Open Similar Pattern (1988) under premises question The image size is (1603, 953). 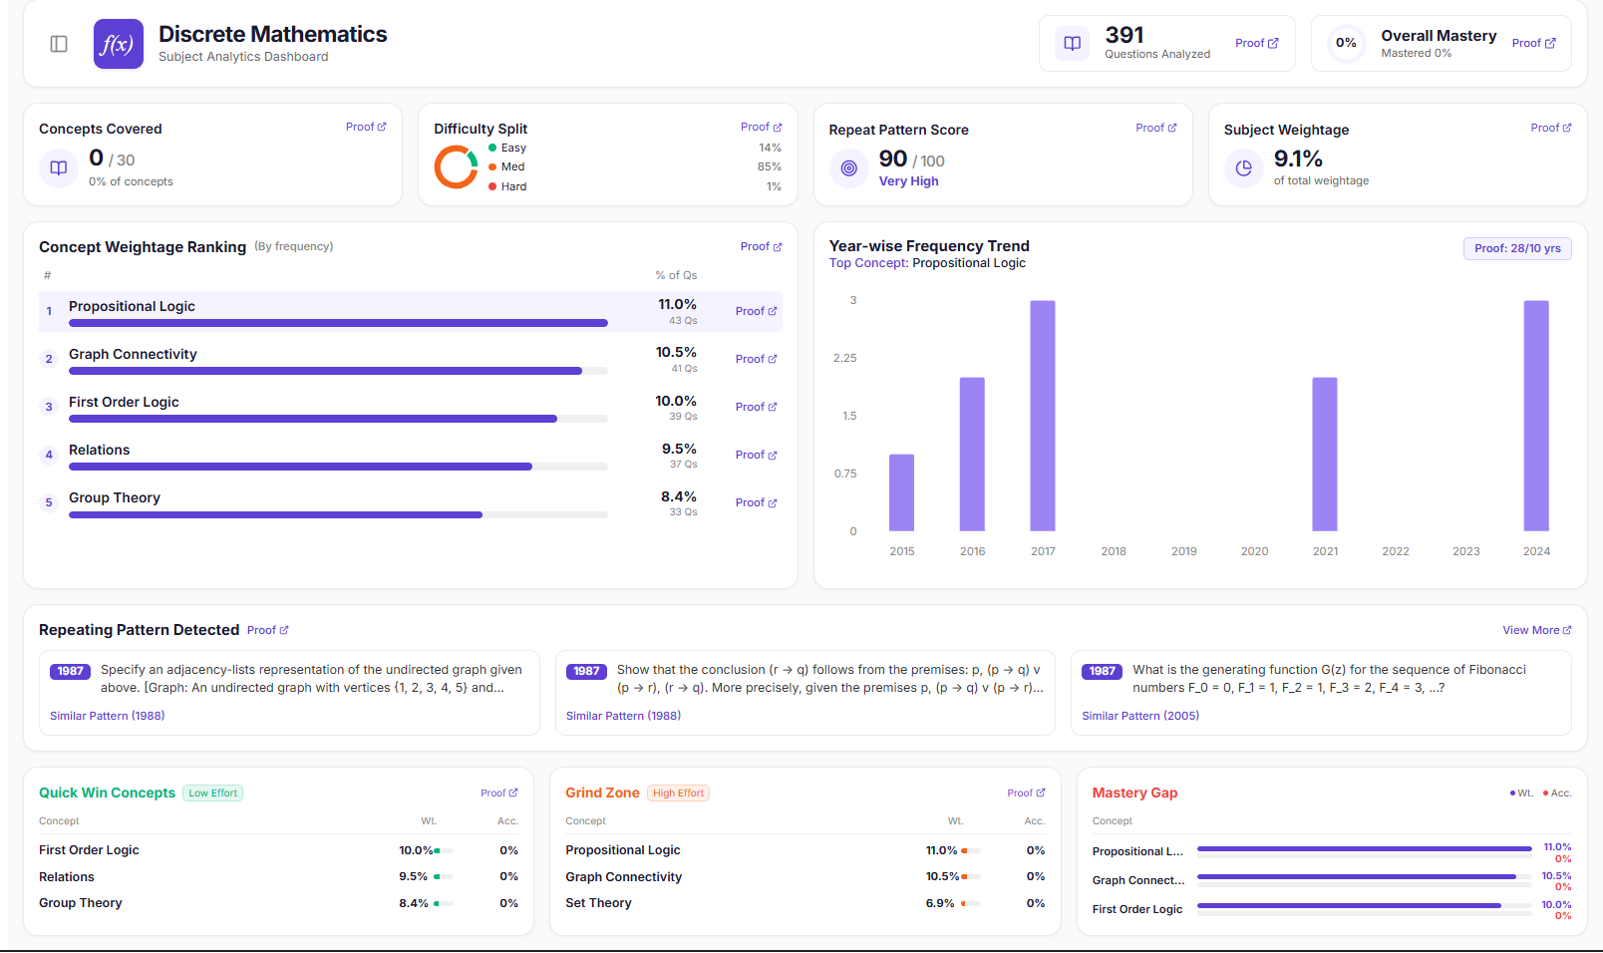pyautogui.click(x=623, y=716)
